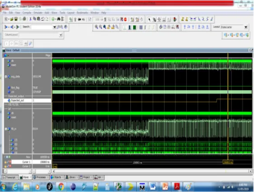
Task: Click the second yellow cursor icon
Action: [x=187, y=19]
